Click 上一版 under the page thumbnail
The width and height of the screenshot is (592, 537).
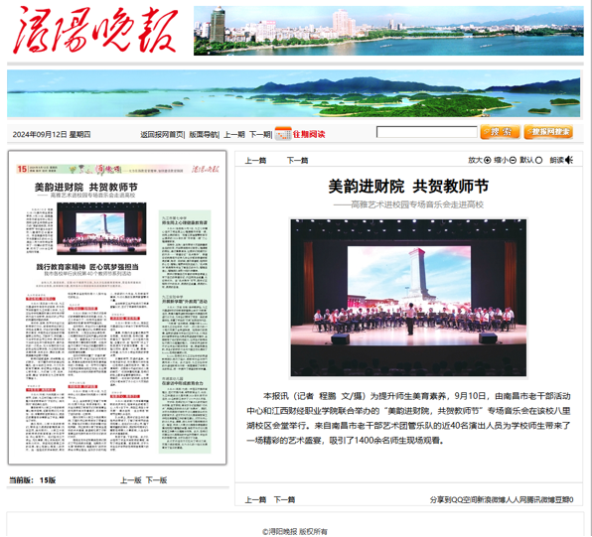[131, 480]
